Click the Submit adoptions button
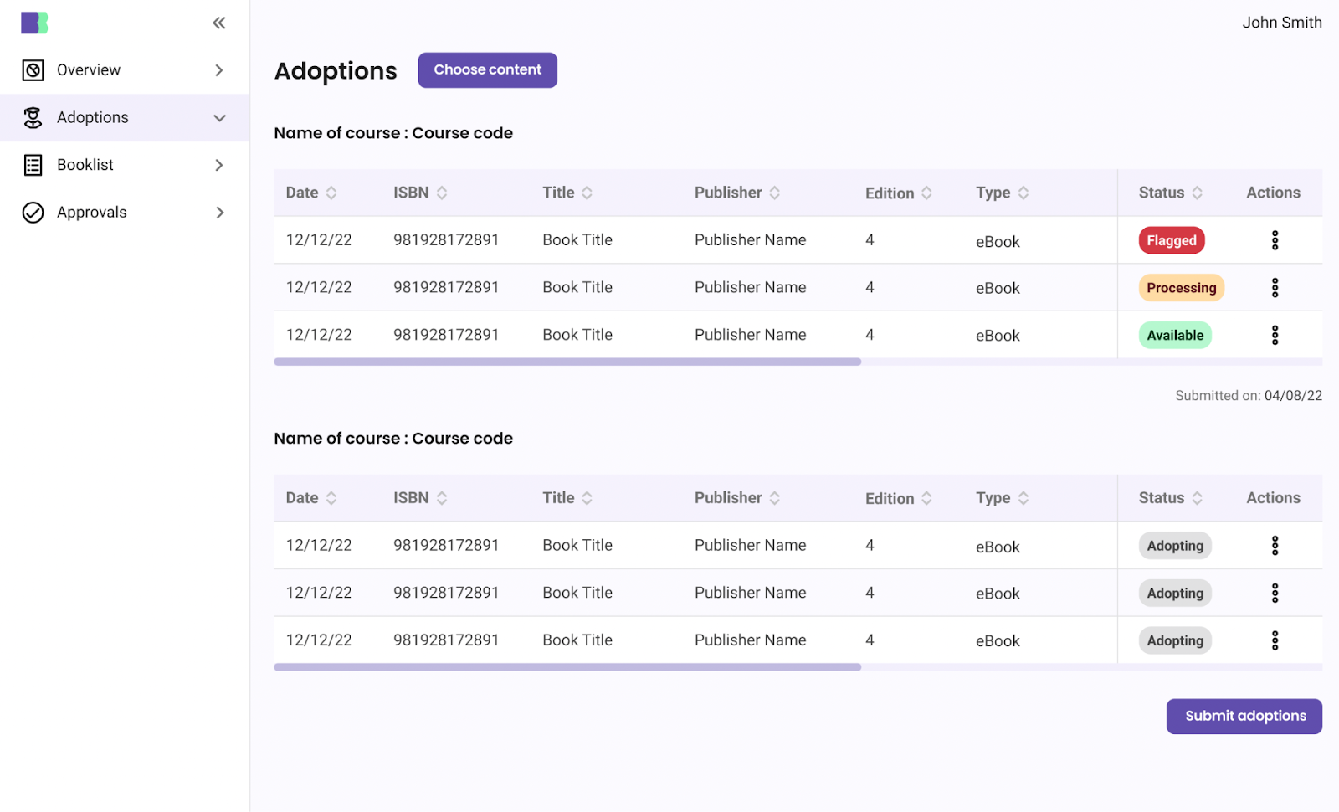1339x812 pixels. 1244,716
